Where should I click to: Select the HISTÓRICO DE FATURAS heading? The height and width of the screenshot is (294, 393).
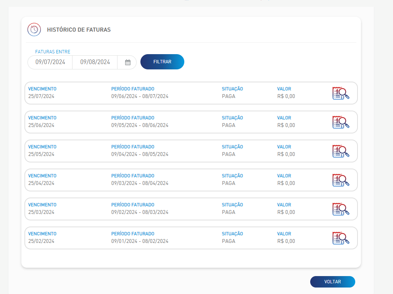click(79, 30)
